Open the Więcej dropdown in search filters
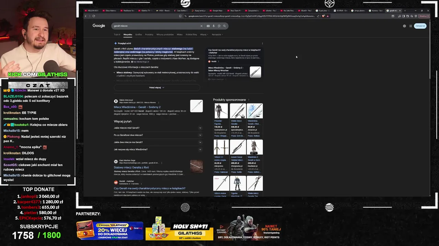Viewport: 439px width, 246px height. [204, 35]
